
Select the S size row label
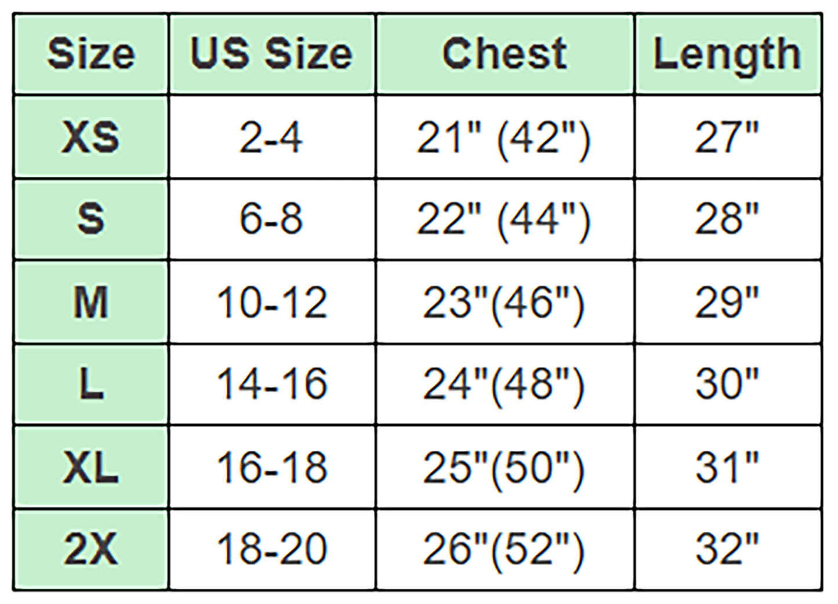pyautogui.click(x=91, y=219)
